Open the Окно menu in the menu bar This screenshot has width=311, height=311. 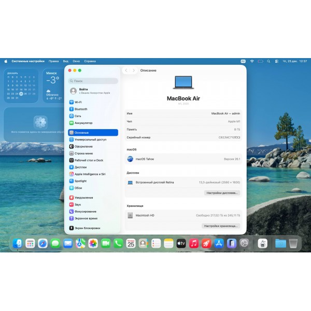[x=76, y=61]
